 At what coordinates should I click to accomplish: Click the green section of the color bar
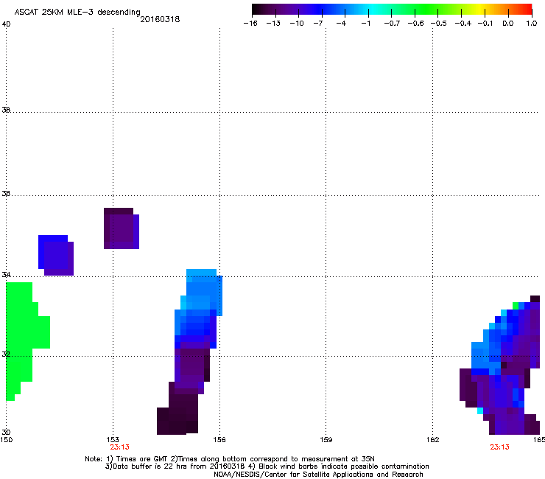tap(426, 10)
